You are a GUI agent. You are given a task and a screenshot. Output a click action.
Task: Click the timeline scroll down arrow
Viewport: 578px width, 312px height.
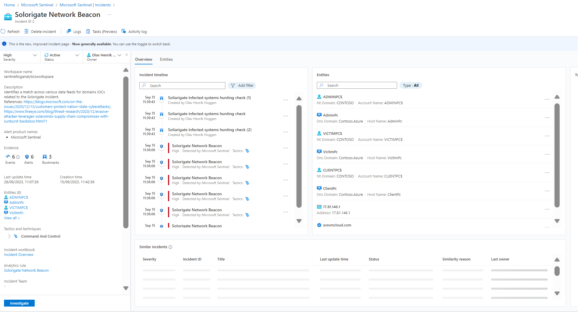tap(299, 221)
